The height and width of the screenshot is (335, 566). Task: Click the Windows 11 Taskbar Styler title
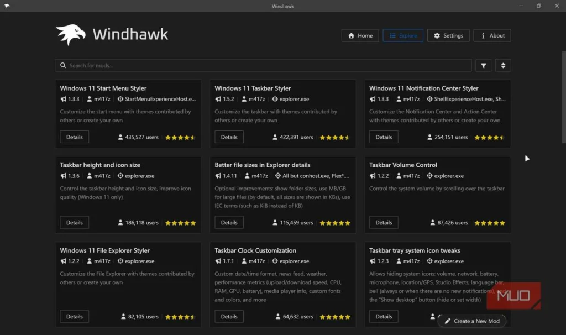(252, 88)
